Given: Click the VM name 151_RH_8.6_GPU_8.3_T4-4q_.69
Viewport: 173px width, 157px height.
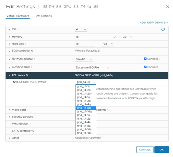Looking at the screenshot, I should pyautogui.click(x=70, y=7).
